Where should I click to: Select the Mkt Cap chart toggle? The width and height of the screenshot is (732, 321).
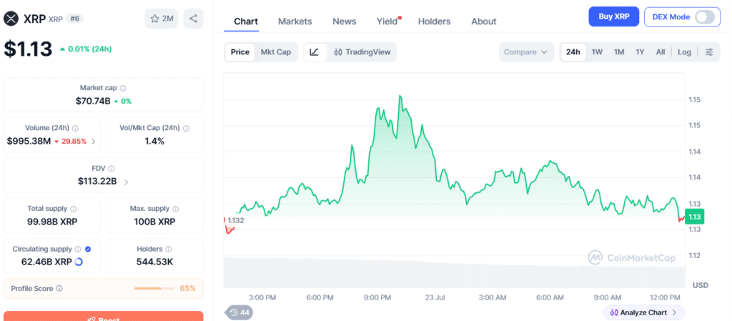coord(275,51)
